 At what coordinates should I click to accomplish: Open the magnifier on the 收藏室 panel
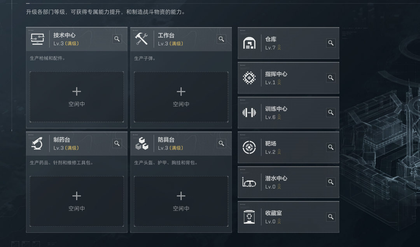tap(331, 217)
